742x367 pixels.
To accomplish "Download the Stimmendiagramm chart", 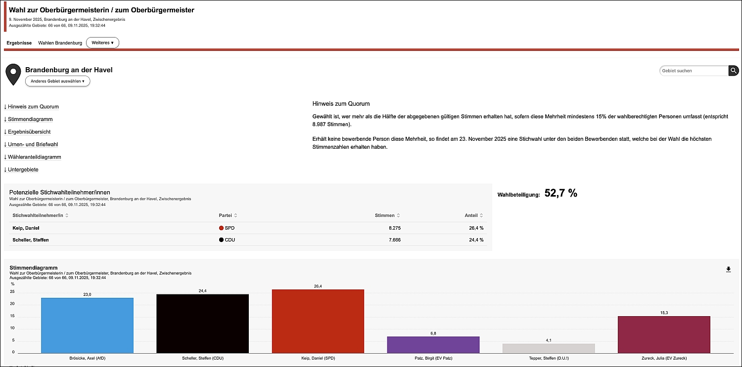I will coord(728,269).
